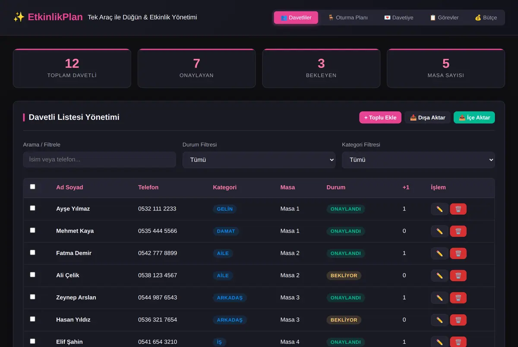
Task: Edit Mehmet Kaya's entry via pencil icon
Action: coord(439,231)
